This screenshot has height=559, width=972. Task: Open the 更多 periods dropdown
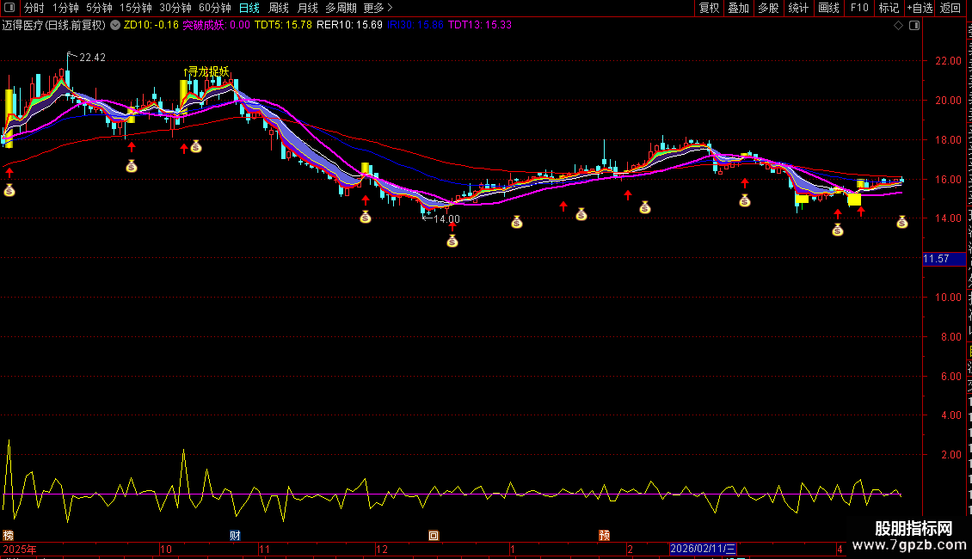pos(373,8)
